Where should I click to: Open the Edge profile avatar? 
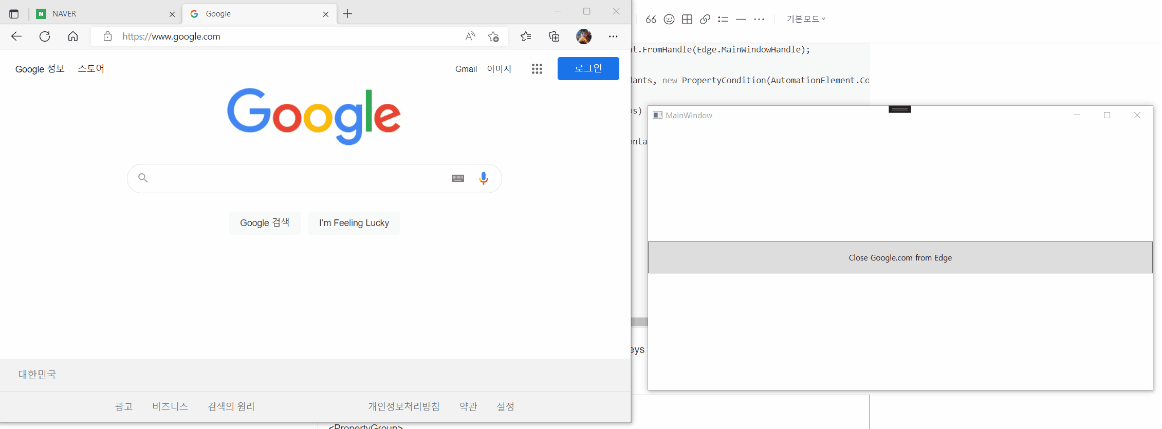click(584, 36)
